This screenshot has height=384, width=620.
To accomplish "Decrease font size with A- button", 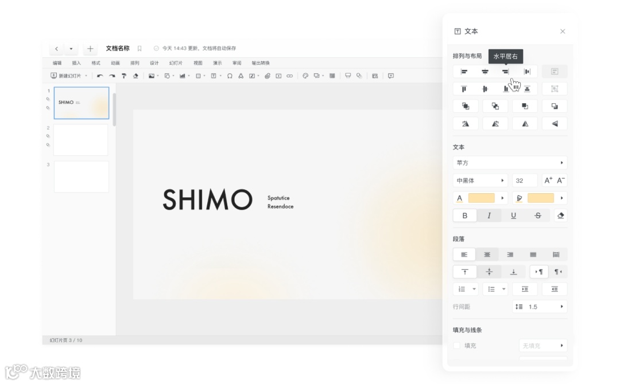I will 561,181.
